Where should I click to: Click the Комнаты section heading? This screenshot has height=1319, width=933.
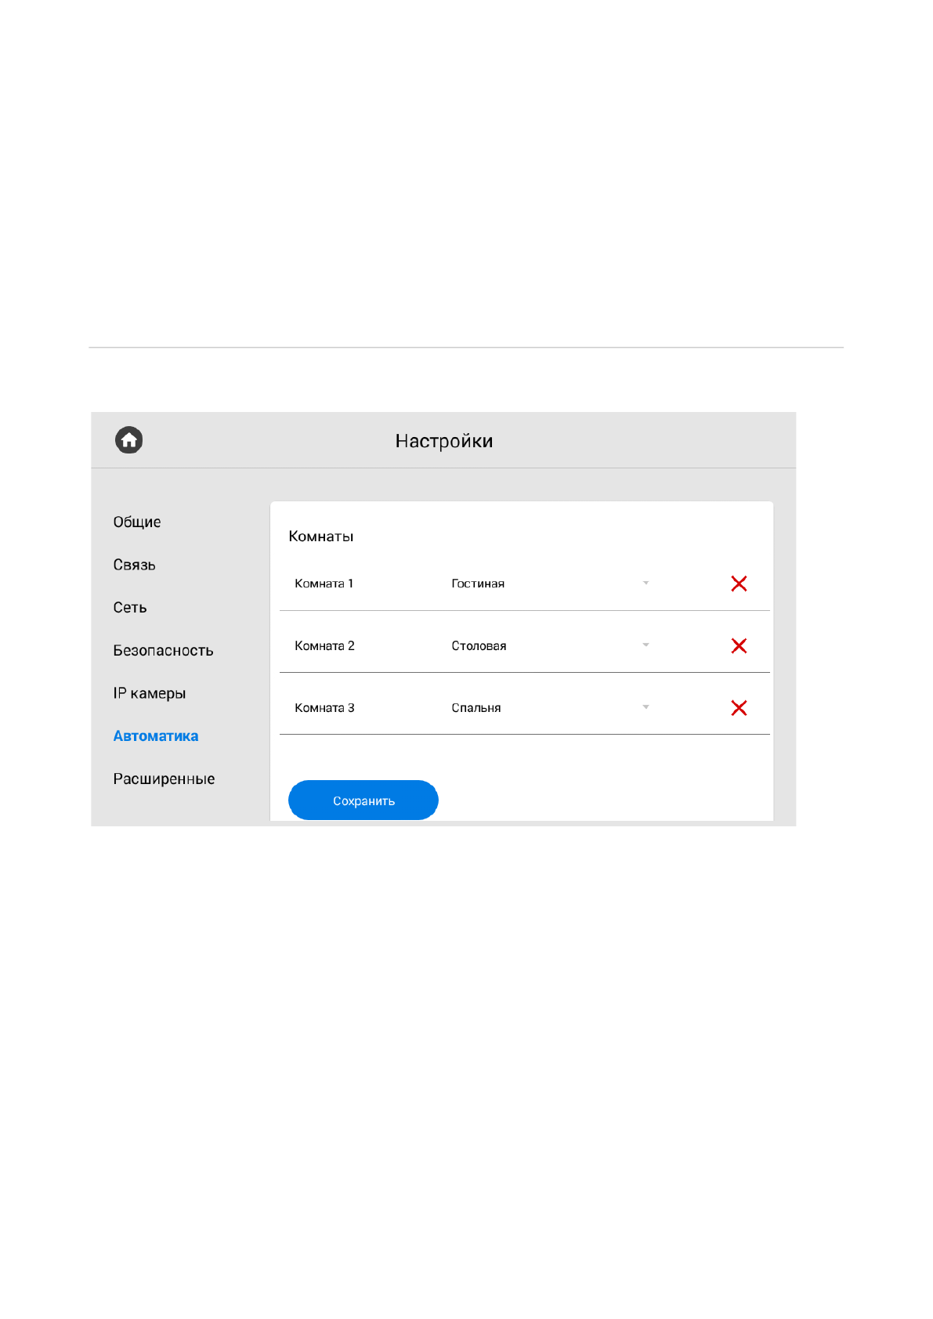coord(321,537)
